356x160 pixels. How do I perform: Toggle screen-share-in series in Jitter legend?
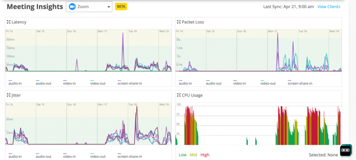click(130, 157)
